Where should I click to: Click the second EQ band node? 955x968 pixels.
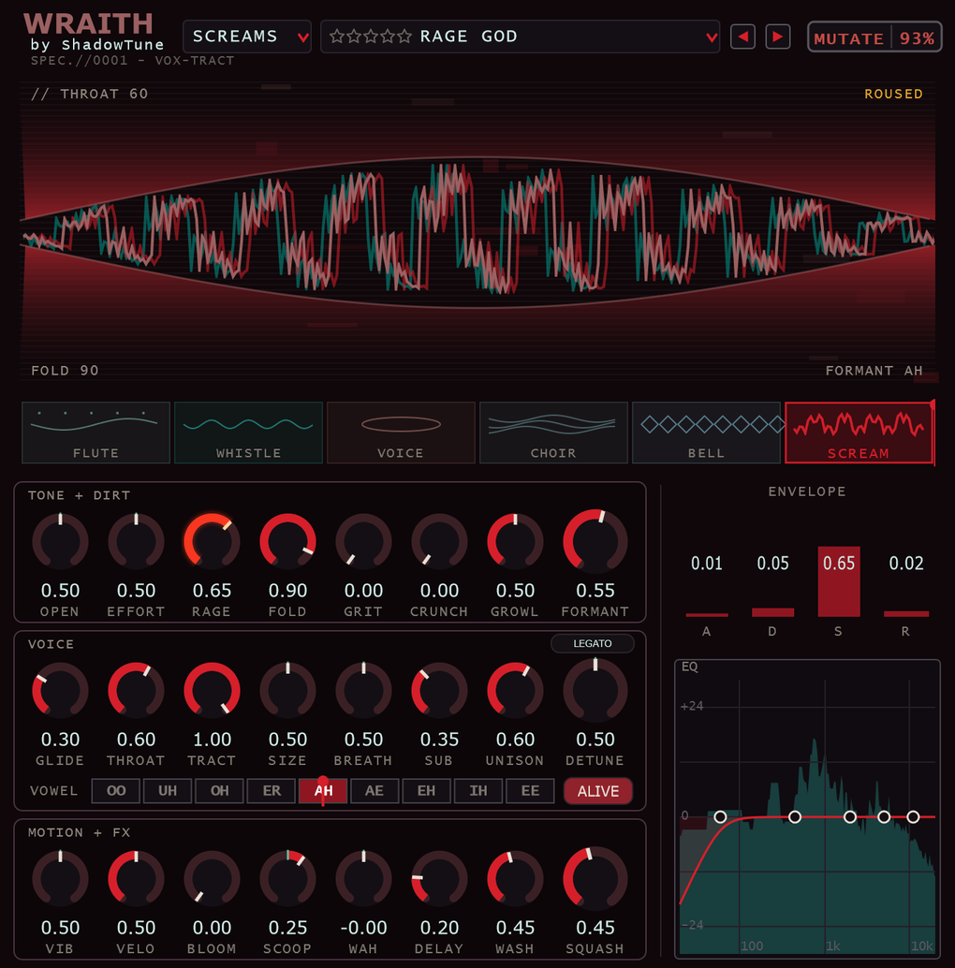[x=795, y=816]
